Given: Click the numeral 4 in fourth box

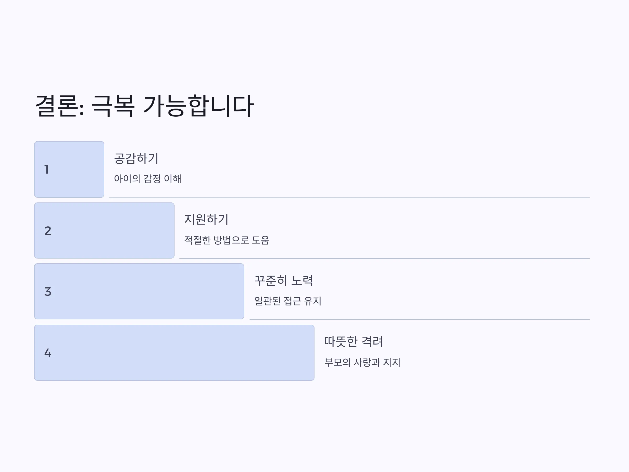Looking at the screenshot, I should pyautogui.click(x=48, y=353).
